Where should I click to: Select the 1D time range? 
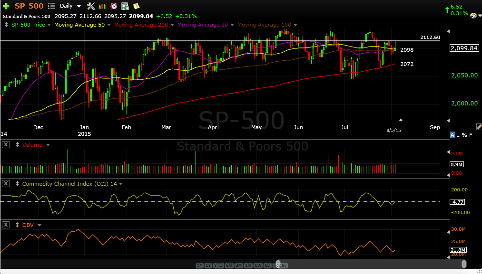[267, 265]
